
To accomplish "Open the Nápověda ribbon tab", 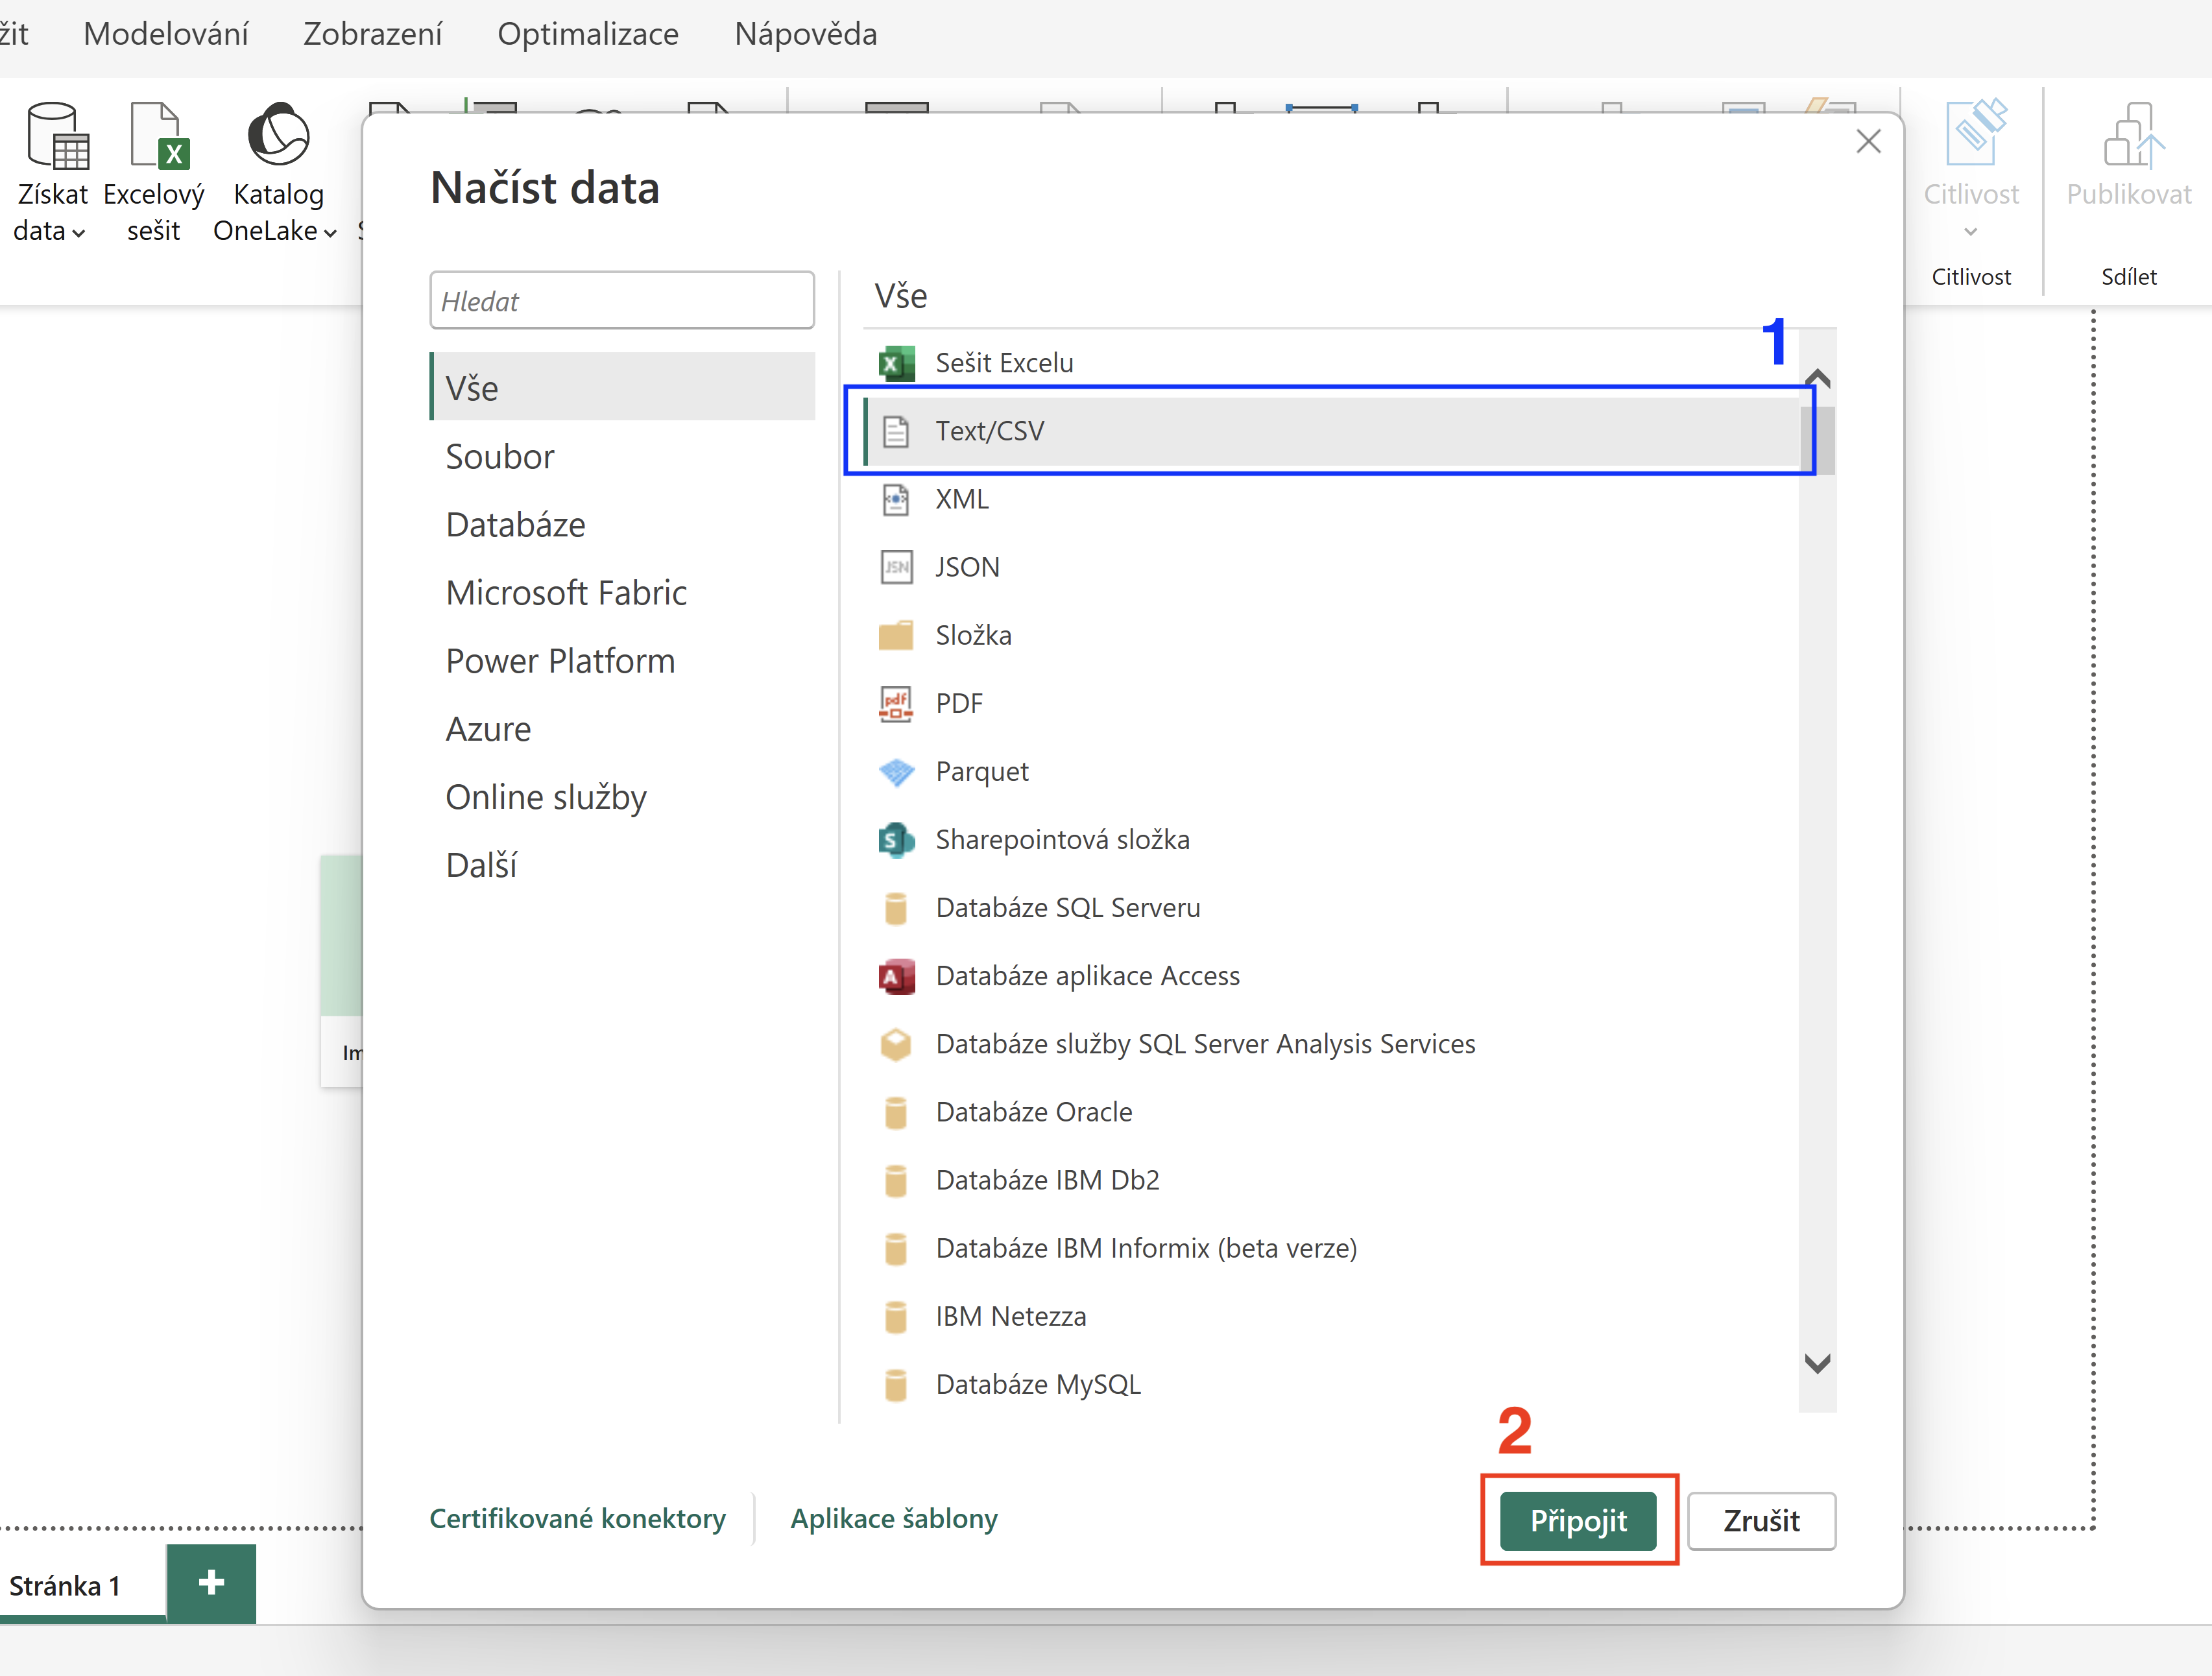I will click(x=805, y=34).
